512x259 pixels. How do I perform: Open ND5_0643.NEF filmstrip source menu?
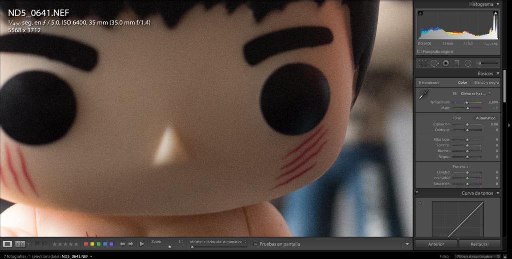(x=77, y=256)
